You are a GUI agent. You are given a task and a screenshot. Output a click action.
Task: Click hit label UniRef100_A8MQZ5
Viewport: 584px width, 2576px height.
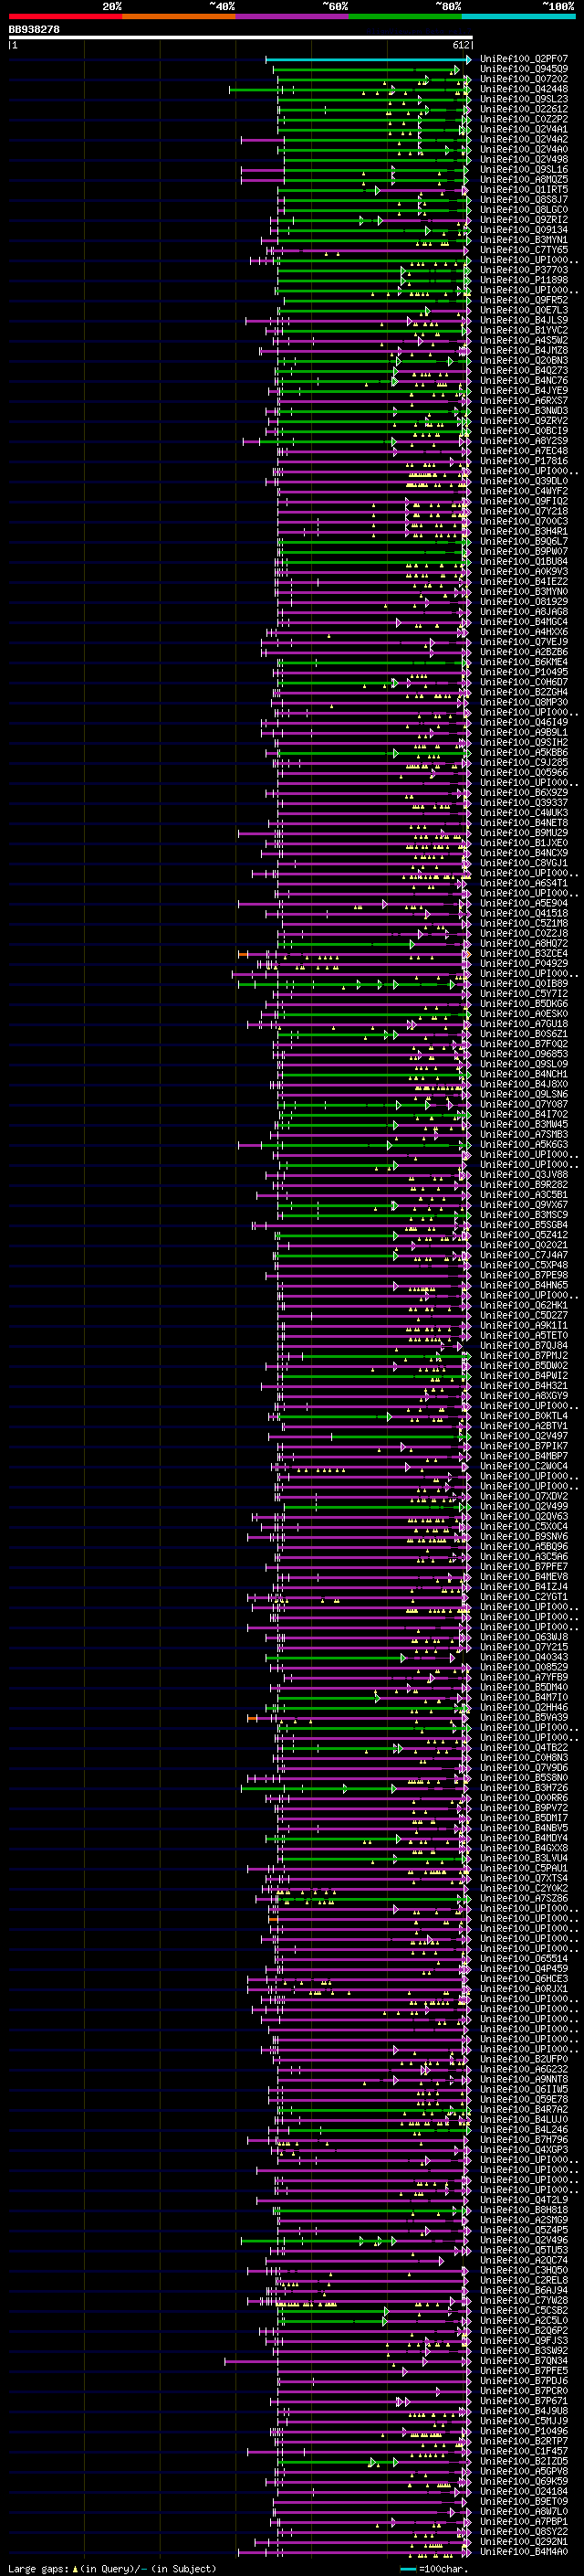tap(523, 179)
